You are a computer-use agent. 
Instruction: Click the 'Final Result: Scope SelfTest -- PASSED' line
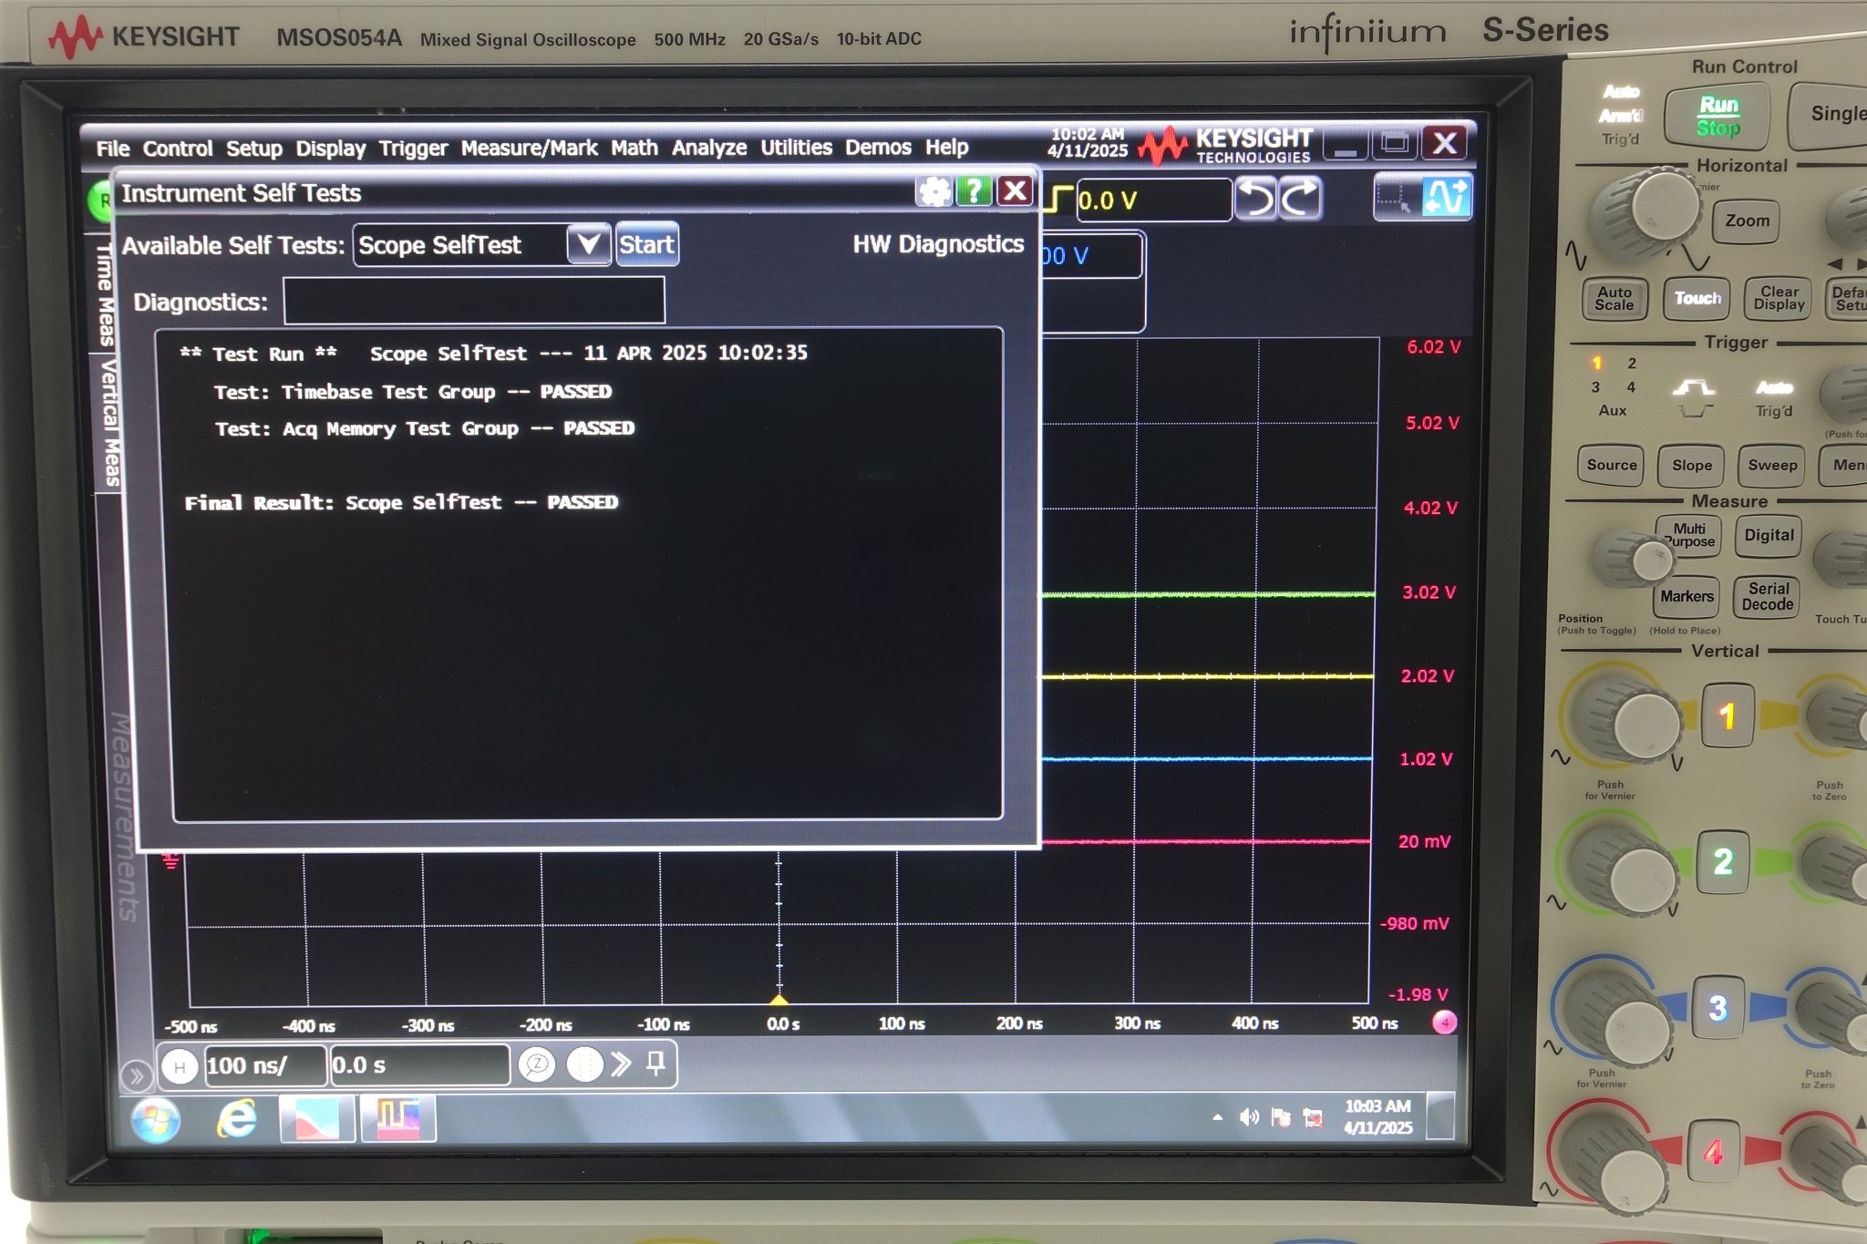[x=401, y=502]
